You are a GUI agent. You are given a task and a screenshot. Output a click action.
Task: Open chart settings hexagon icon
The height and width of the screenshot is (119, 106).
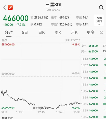pos(101,32)
